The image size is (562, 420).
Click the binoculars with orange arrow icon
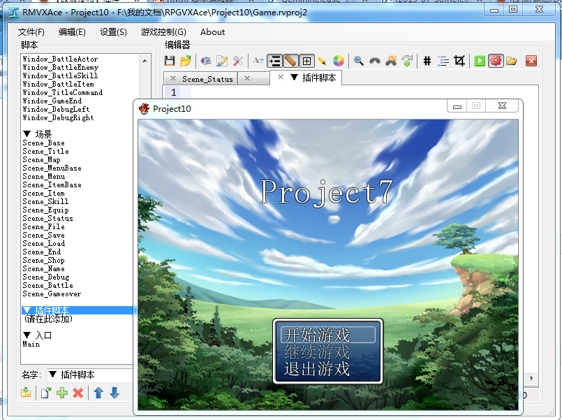coord(391,61)
